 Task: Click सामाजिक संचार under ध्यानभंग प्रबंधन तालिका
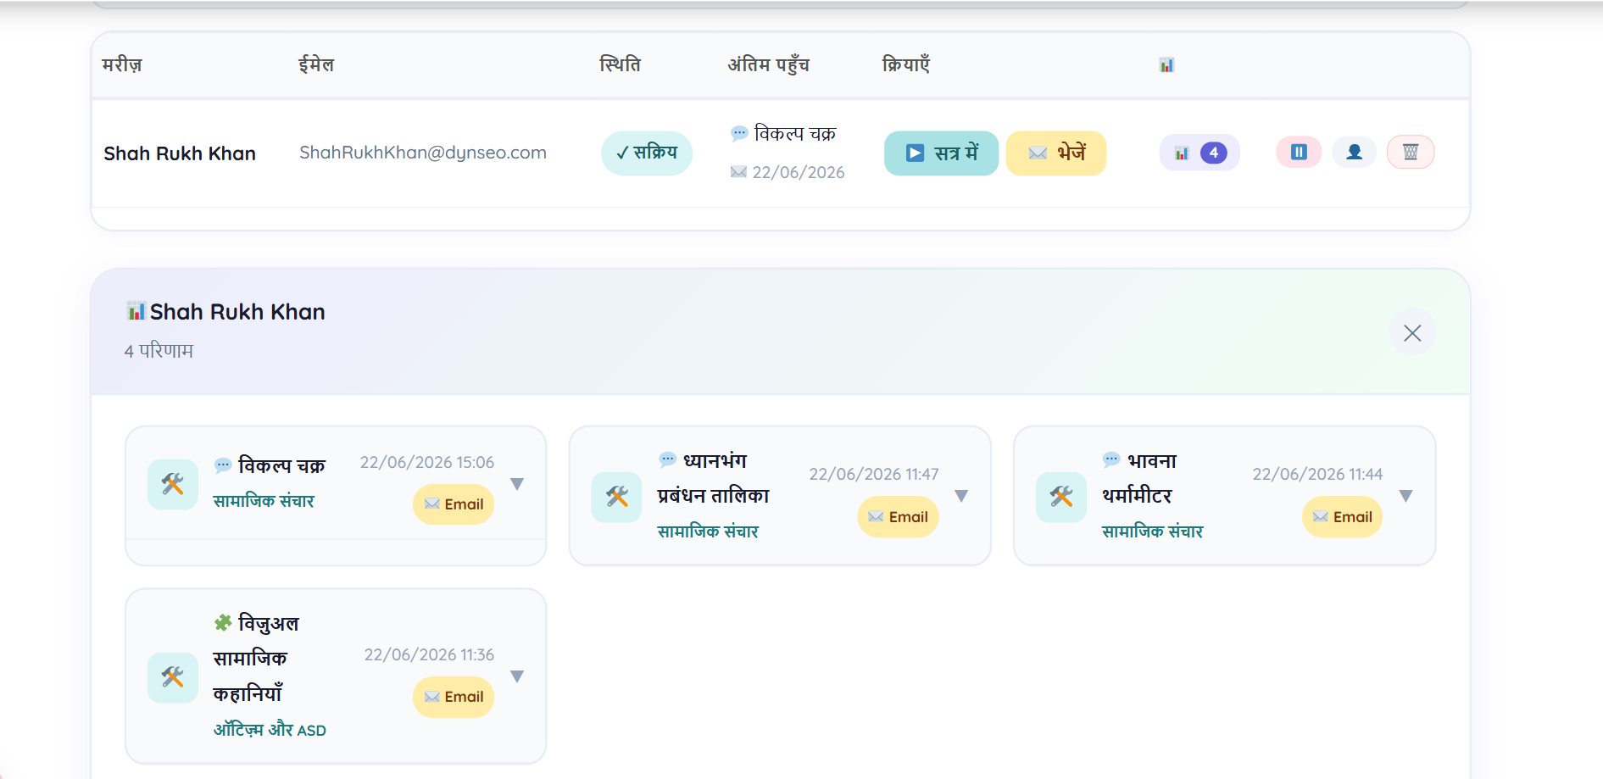tap(708, 531)
